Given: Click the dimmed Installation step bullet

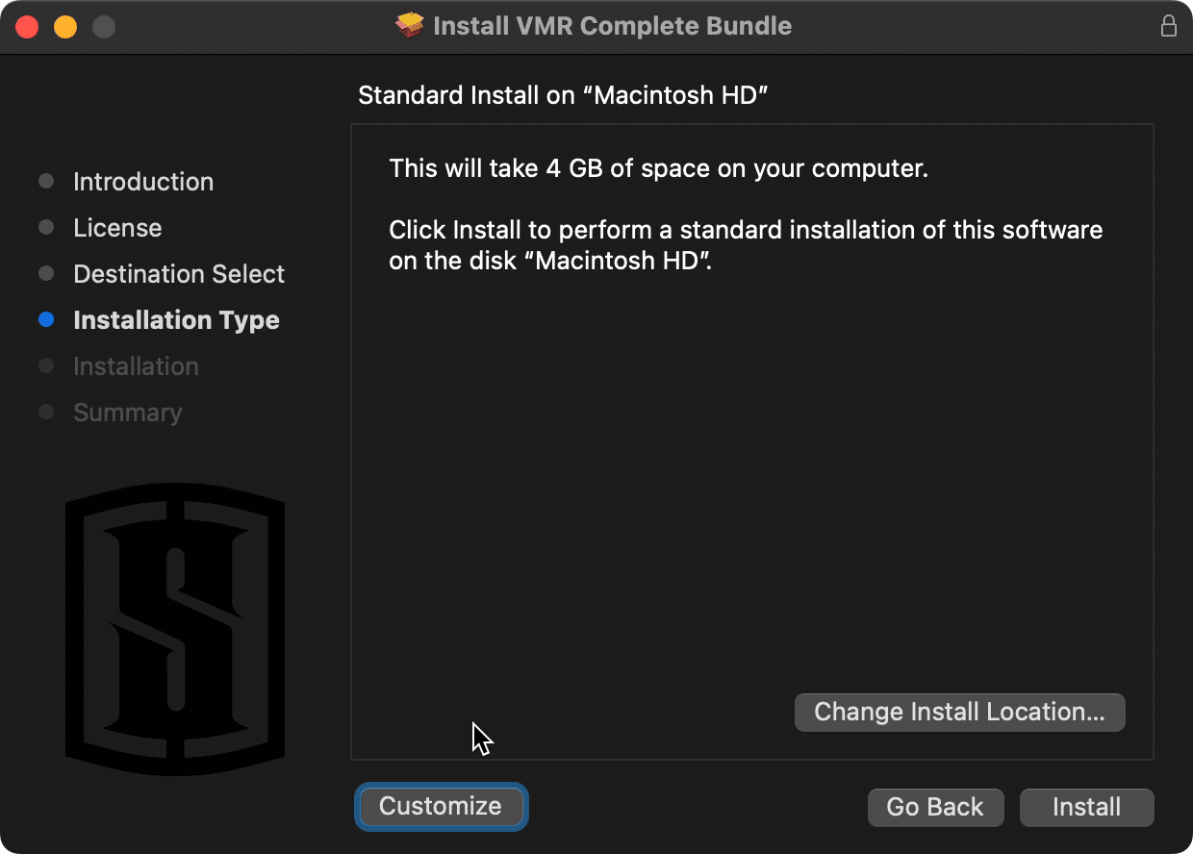Looking at the screenshot, I should pyautogui.click(x=46, y=366).
